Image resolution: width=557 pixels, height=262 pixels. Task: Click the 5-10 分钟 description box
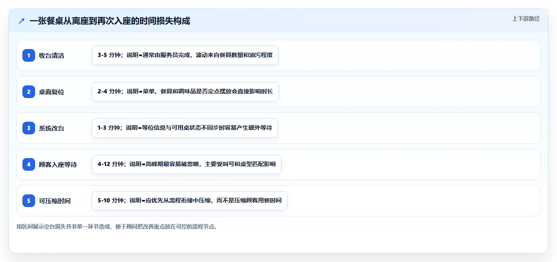pyautogui.click(x=189, y=201)
